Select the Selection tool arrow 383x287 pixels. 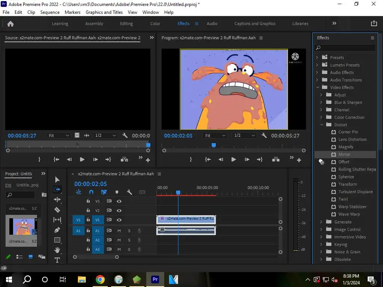(57, 180)
